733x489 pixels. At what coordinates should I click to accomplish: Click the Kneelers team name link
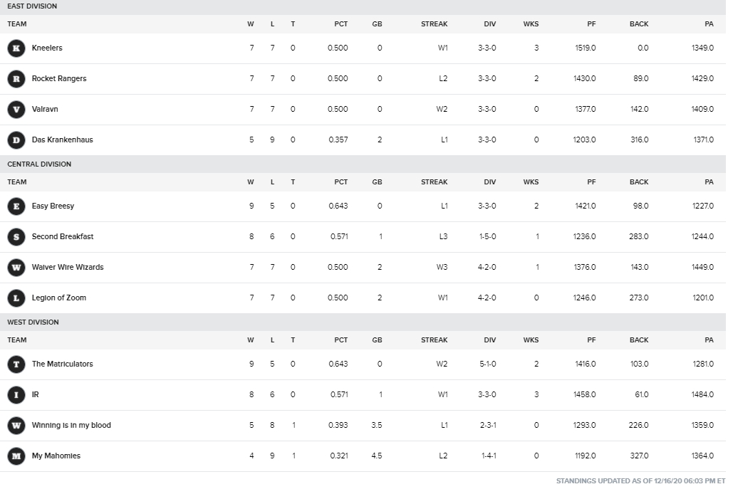(47, 48)
